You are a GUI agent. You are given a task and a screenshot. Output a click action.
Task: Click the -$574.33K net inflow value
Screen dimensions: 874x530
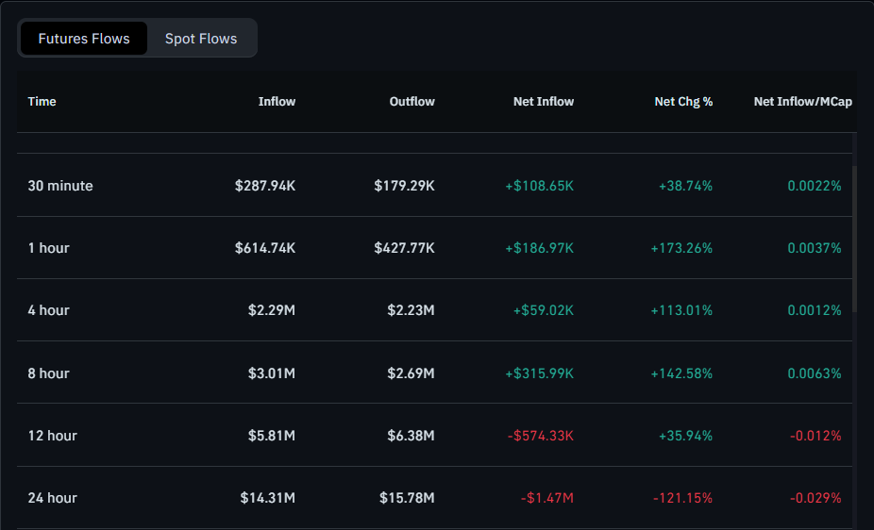(542, 436)
